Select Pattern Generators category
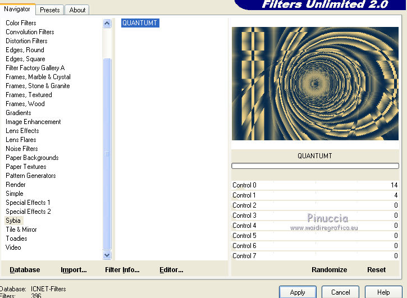The width and height of the screenshot is (407, 298). [x=31, y=176]
